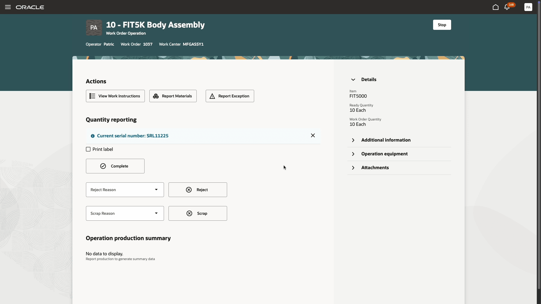The image size is (541, 304).
Task: Open the hamburger navigation menu
Action: pyautogui.click(x=8, y=7)
